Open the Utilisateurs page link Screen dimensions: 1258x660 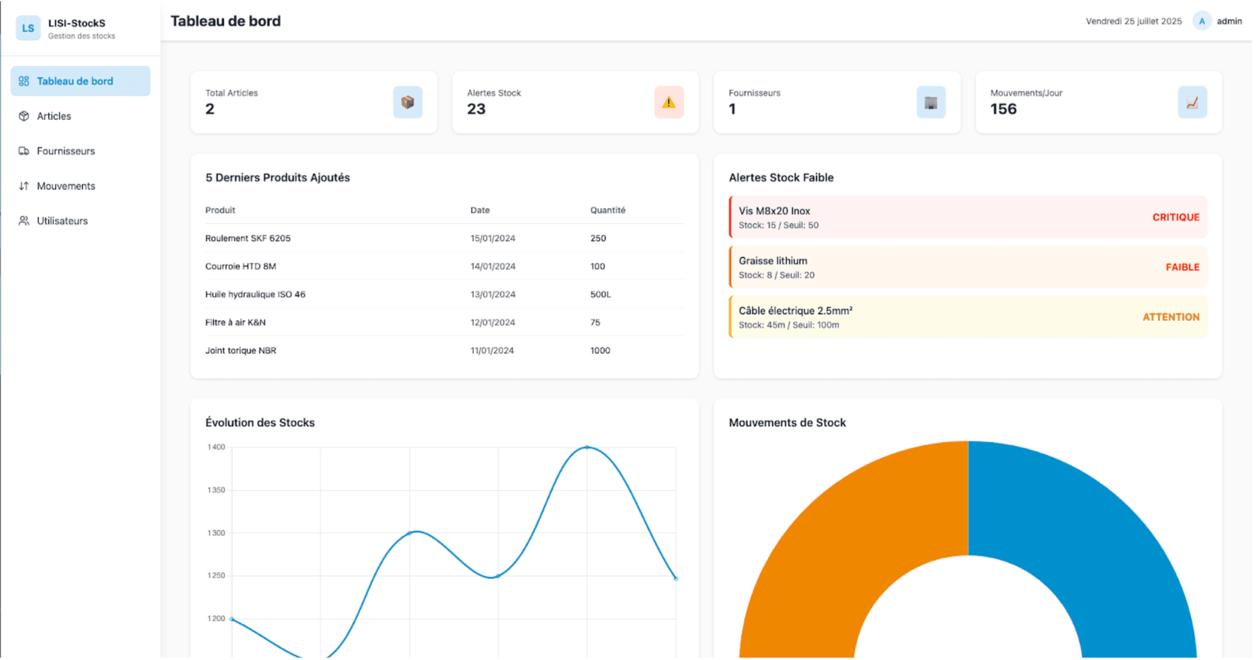[62, 221]
